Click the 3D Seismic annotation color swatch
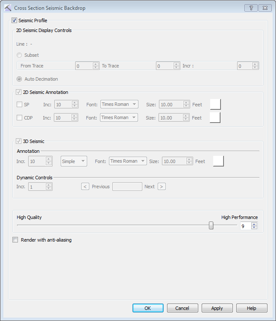The image size is (276, 321). tap(218, 161)
